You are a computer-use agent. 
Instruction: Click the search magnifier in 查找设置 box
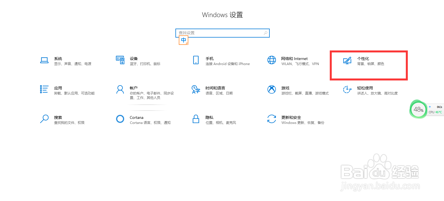pos(266,33)
